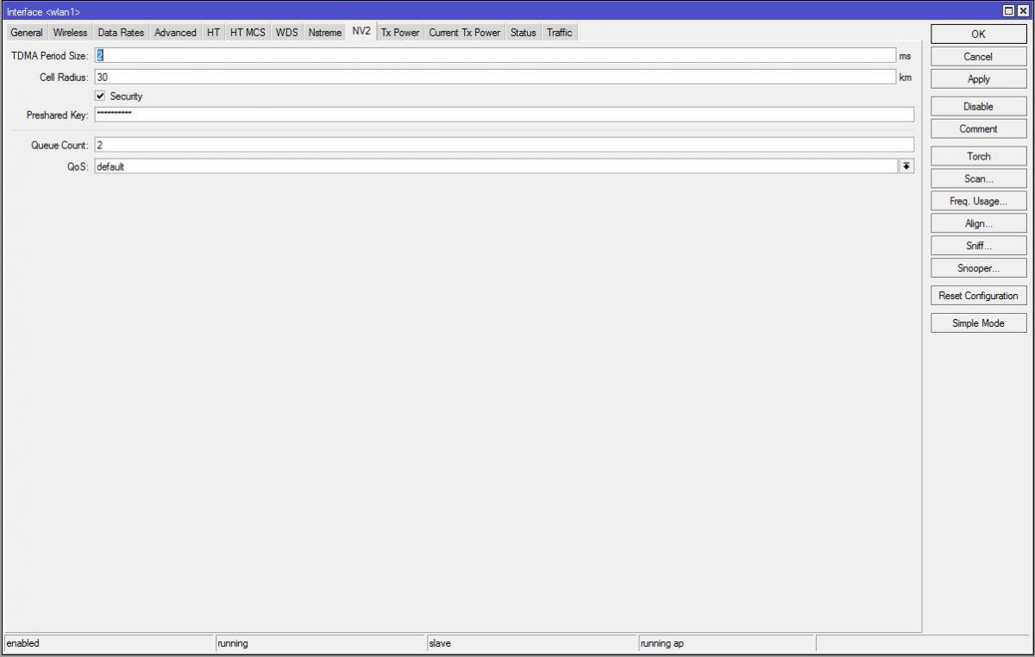Go to the Nstreme tab

(325, 33)
